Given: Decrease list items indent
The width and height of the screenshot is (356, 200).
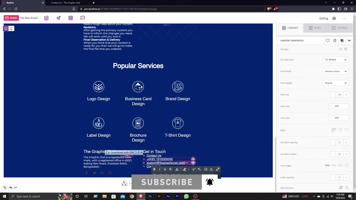Looking at the screenshot, I should click(333, 154).
